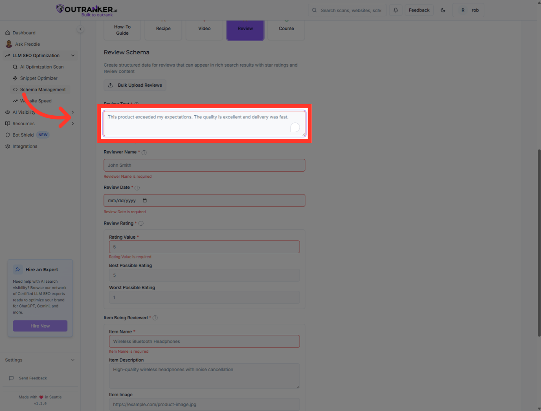The height and width of the screenshot is (411, 541).
Task: Click the "Reviewer Name is required" error
Action: [128, 177]
